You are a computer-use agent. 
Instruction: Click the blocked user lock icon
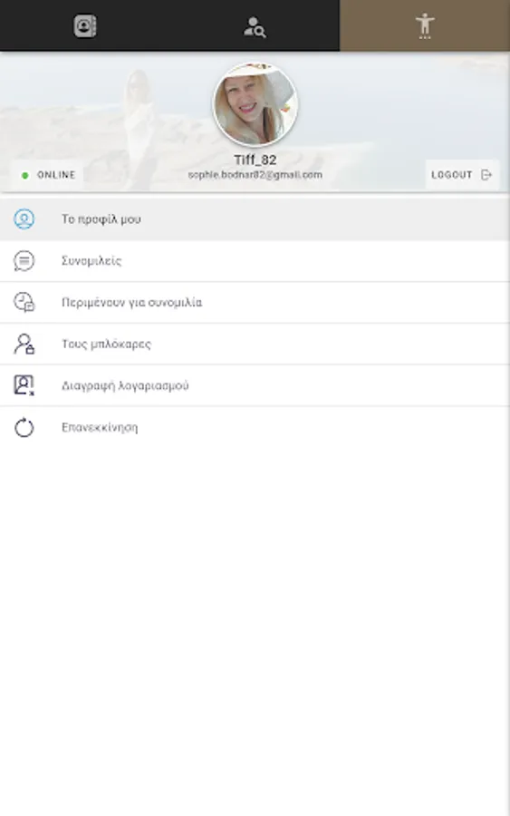pos(24,344)
